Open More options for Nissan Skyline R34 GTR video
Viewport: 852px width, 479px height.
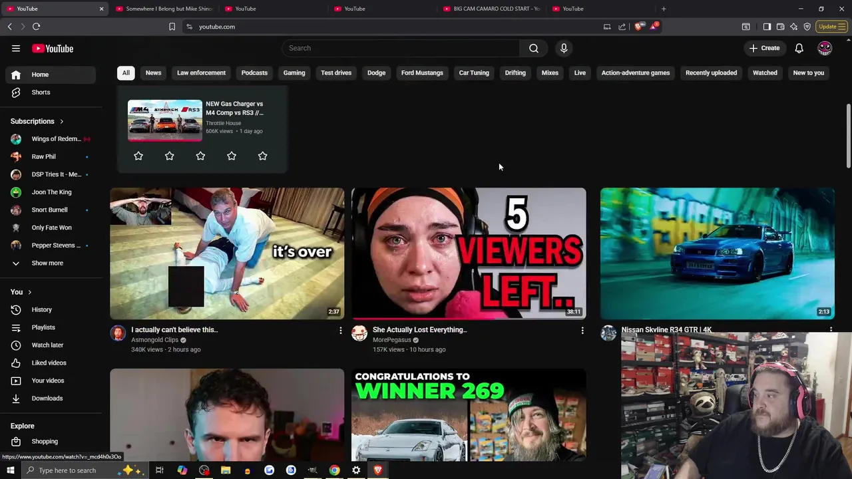point(831,329)
